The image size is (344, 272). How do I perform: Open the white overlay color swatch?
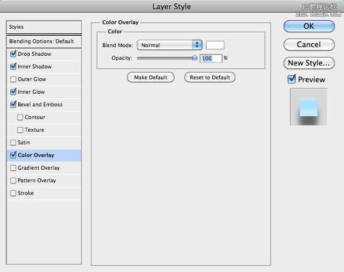click(215, 45)
